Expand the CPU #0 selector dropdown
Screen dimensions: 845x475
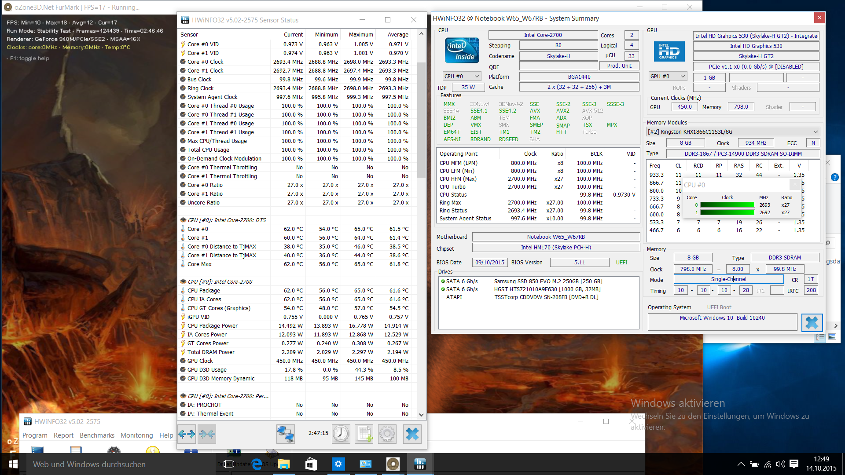tap(462, 77)
